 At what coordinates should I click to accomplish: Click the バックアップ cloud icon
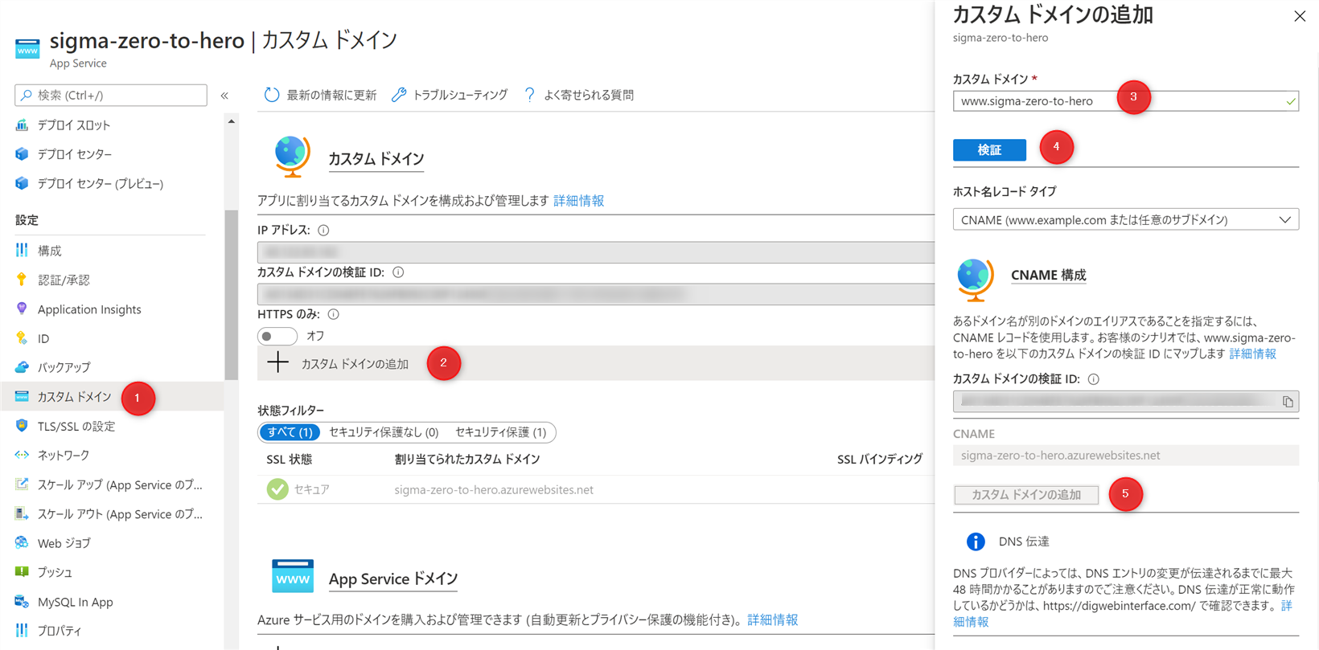tap(22, 367)
